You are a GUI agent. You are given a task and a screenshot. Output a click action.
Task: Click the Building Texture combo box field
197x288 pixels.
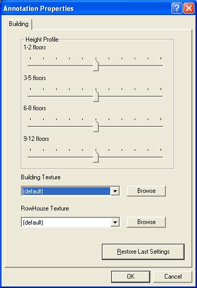[x=71, y=191]
